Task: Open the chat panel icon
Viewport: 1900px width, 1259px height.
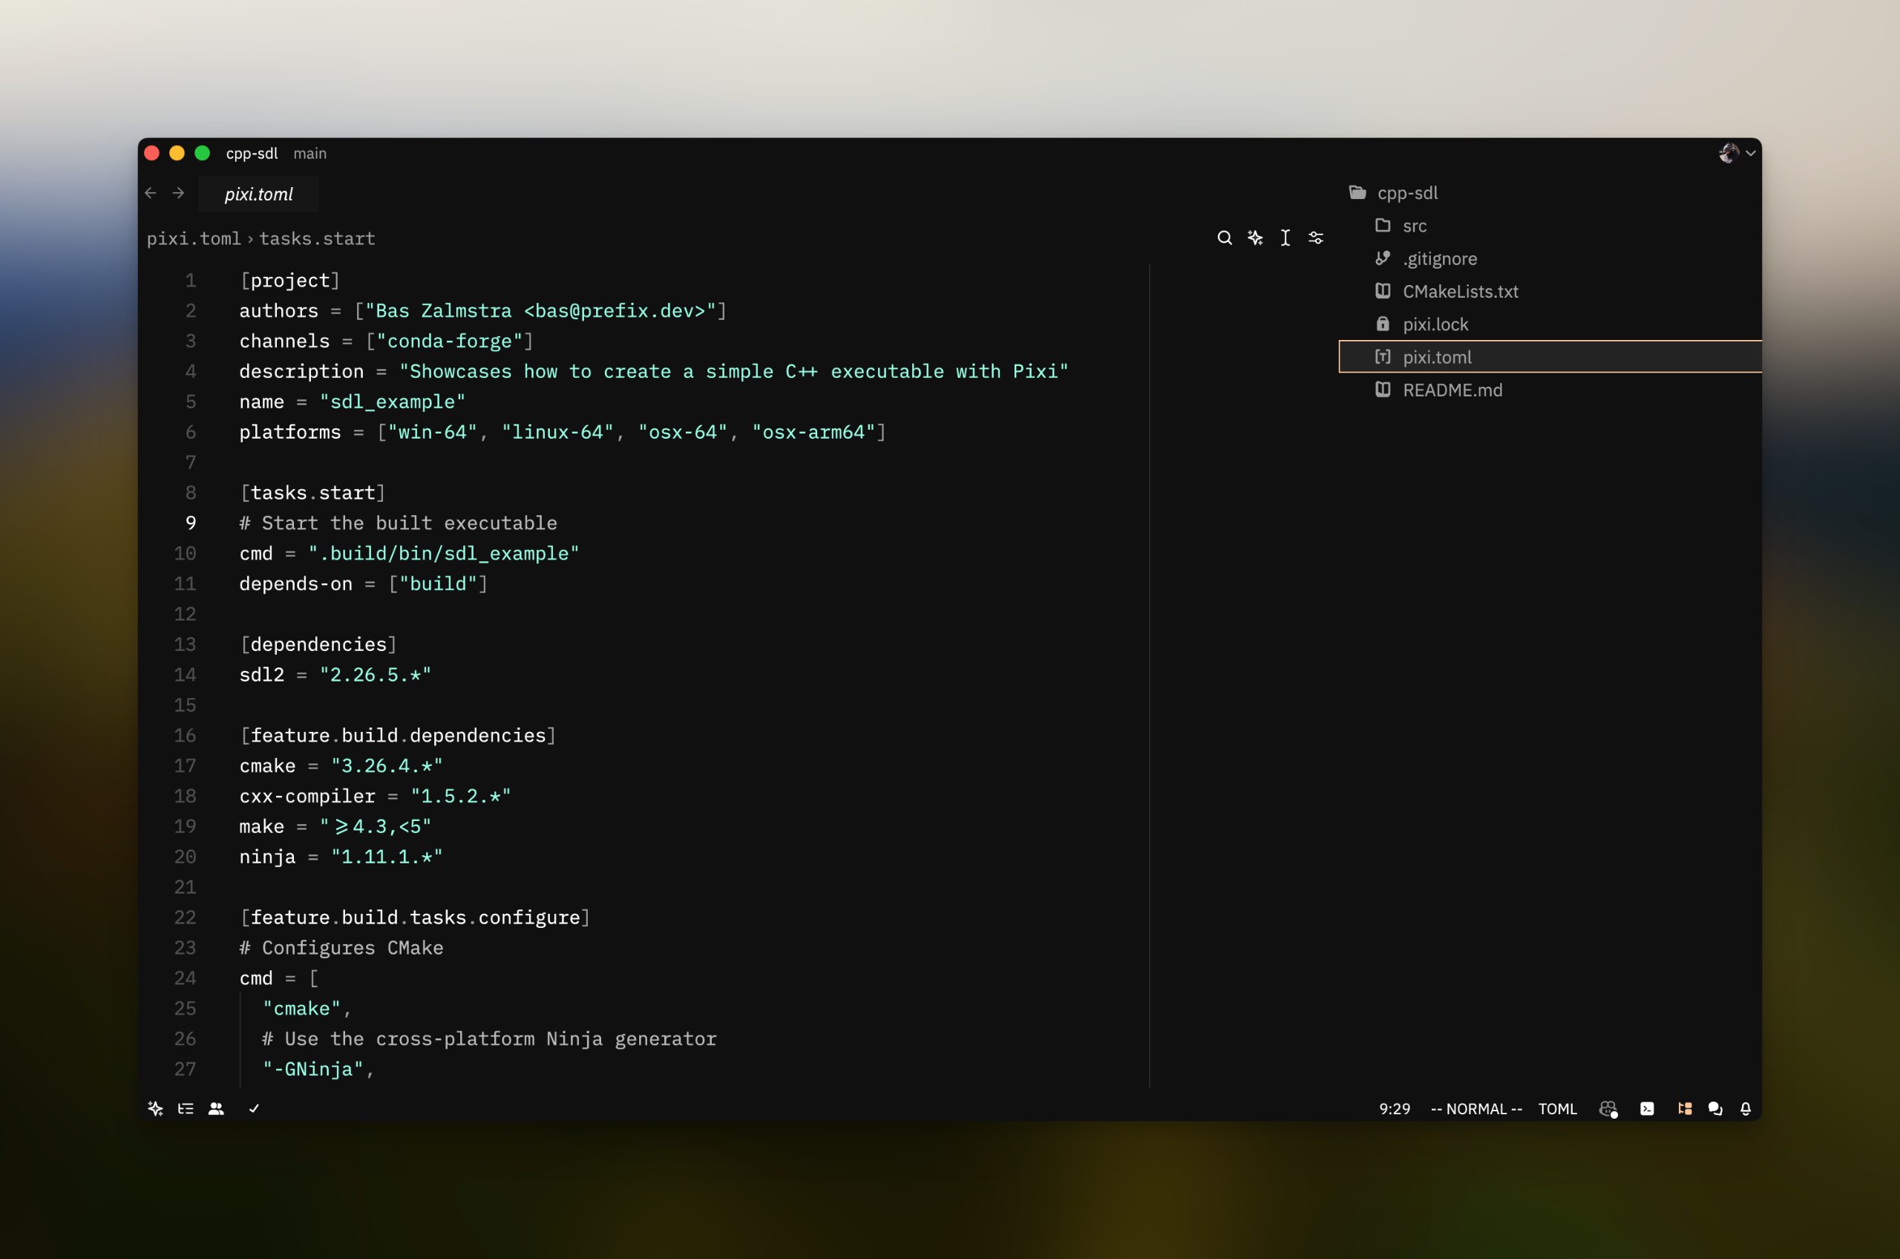Action: 1715,1109
